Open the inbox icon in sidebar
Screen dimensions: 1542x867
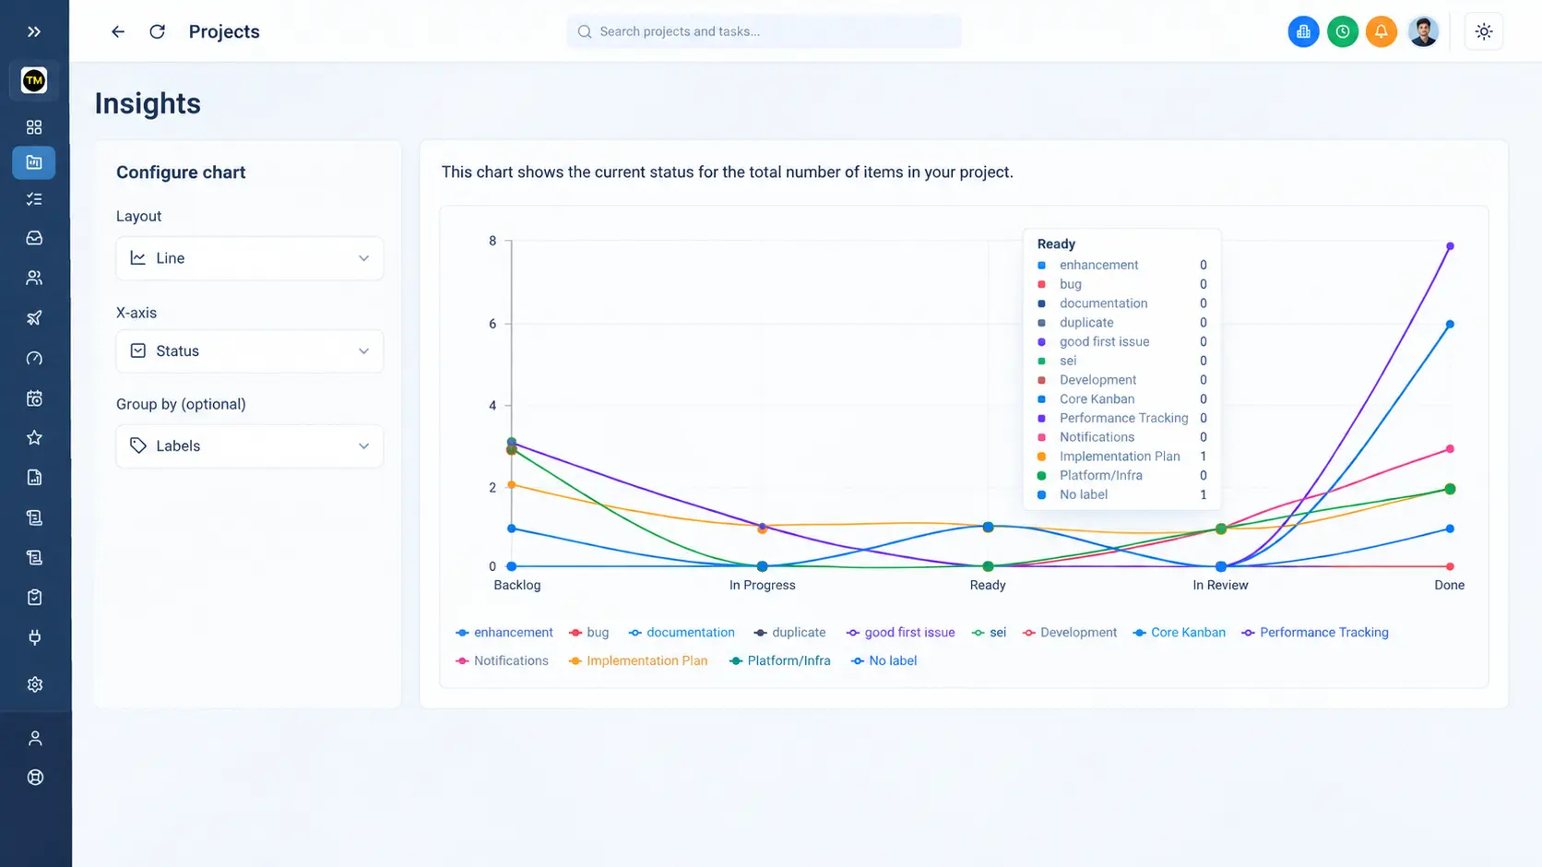[x=34, y=238]
